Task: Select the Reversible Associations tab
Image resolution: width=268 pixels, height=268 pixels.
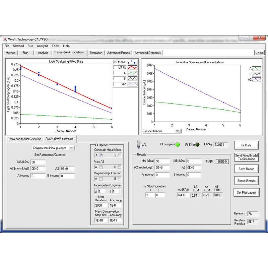Action: (69, 52)
